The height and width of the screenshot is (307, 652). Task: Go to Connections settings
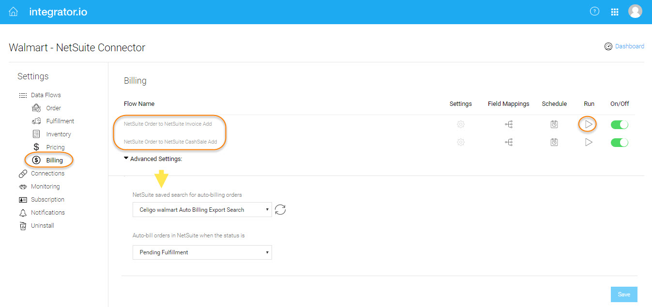[x=47, y=174]
